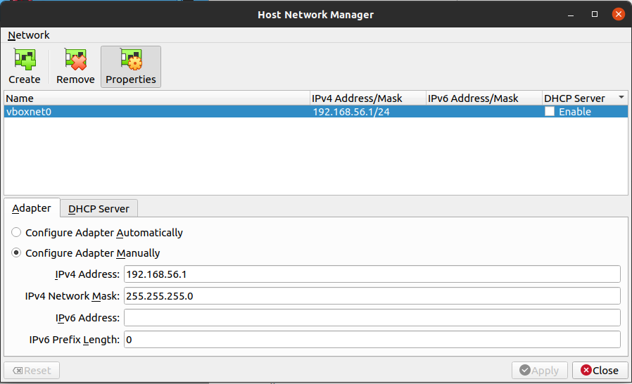Switch to the Adapter tab
This screenshot has height=384, width=632.
pos(32,208)
